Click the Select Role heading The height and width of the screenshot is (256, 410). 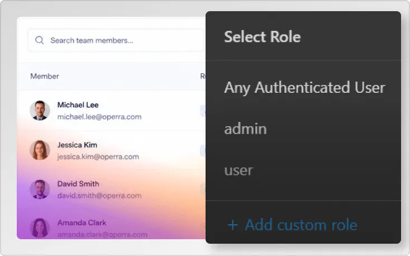point(263,37)
